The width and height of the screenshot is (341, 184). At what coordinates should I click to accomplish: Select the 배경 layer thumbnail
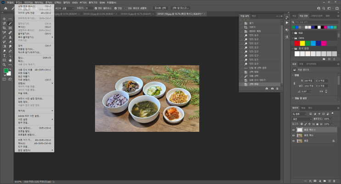(x=300, y=141)
